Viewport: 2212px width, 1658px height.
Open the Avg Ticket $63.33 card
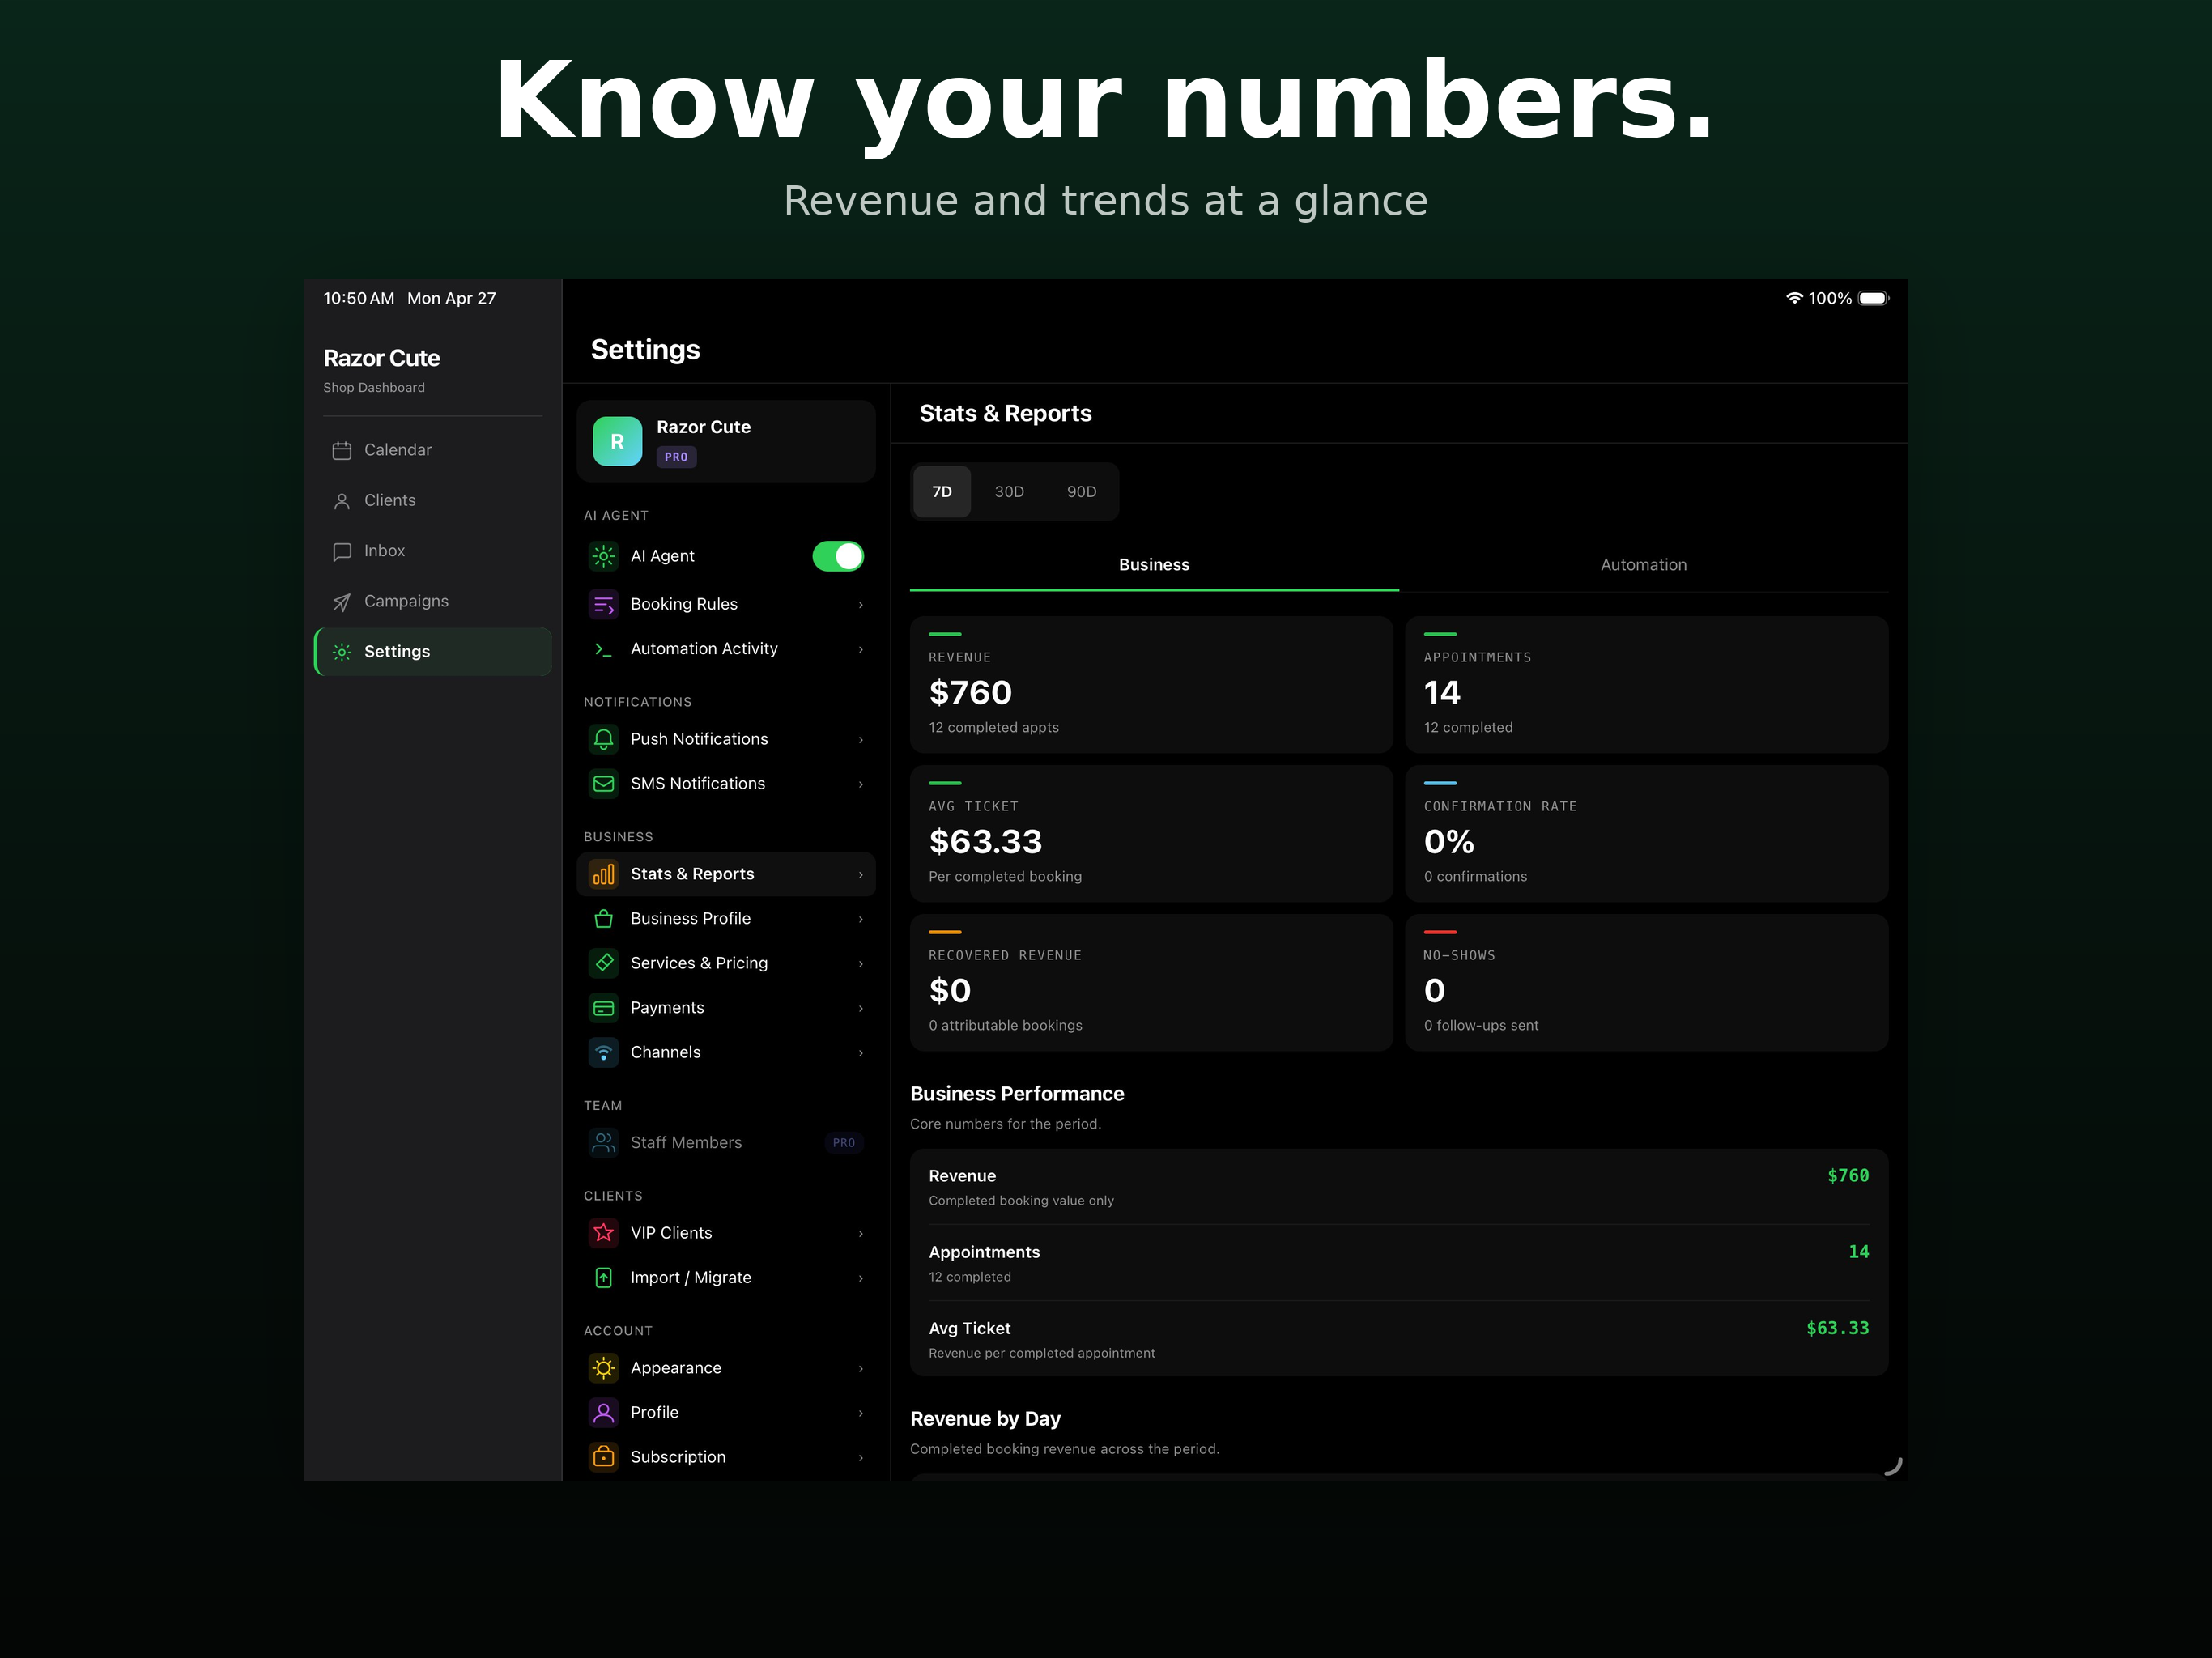(1151, 834)
